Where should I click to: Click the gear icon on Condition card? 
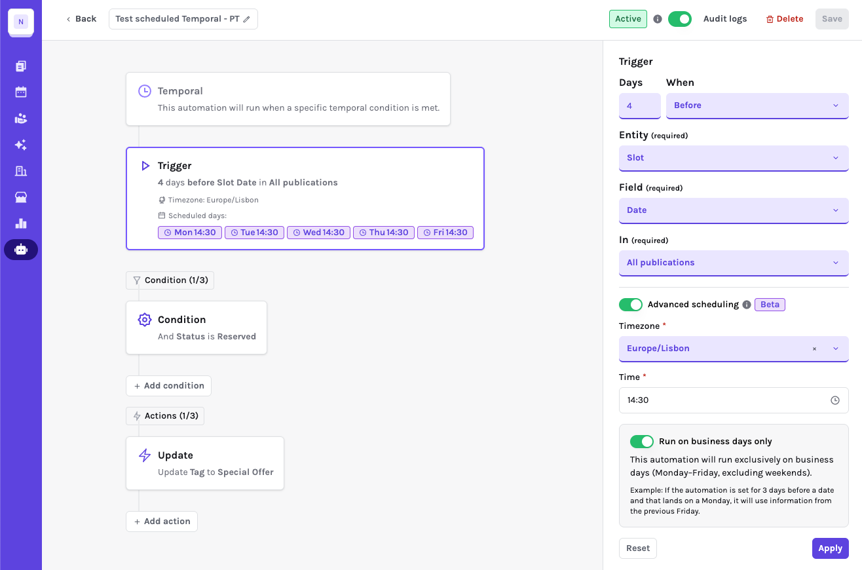tap(145, 320)
